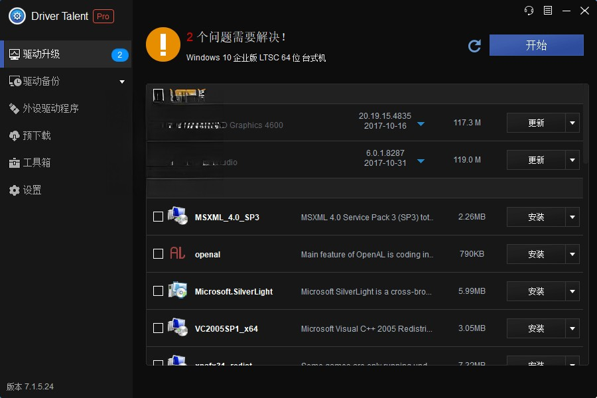
Task: Click the Windows 10 企业版 LTSC system text
Action: click(256, 58)
